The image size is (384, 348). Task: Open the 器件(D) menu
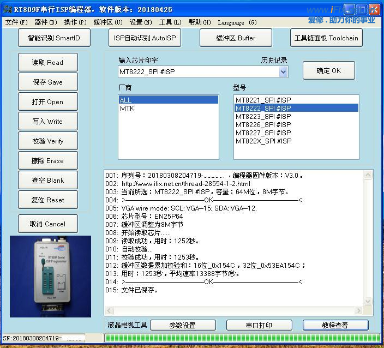46,22
